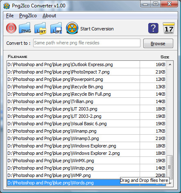Image resolution: width=181 pixels, height=193 pixels.
Task: Click the red power exit icon
Action: pyautogui.click(x=11, y=28)
